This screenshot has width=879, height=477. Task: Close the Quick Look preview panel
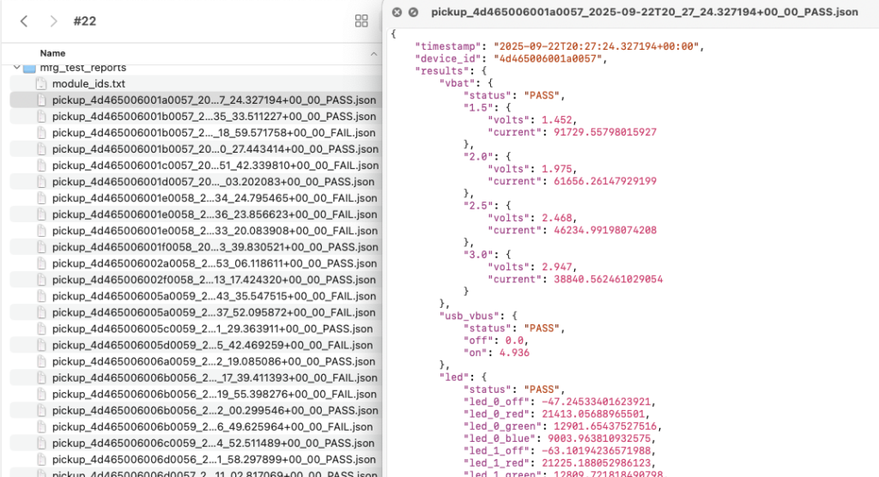point(397,12)
